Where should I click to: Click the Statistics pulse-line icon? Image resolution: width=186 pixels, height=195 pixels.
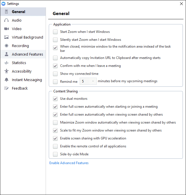click(7, 63)
